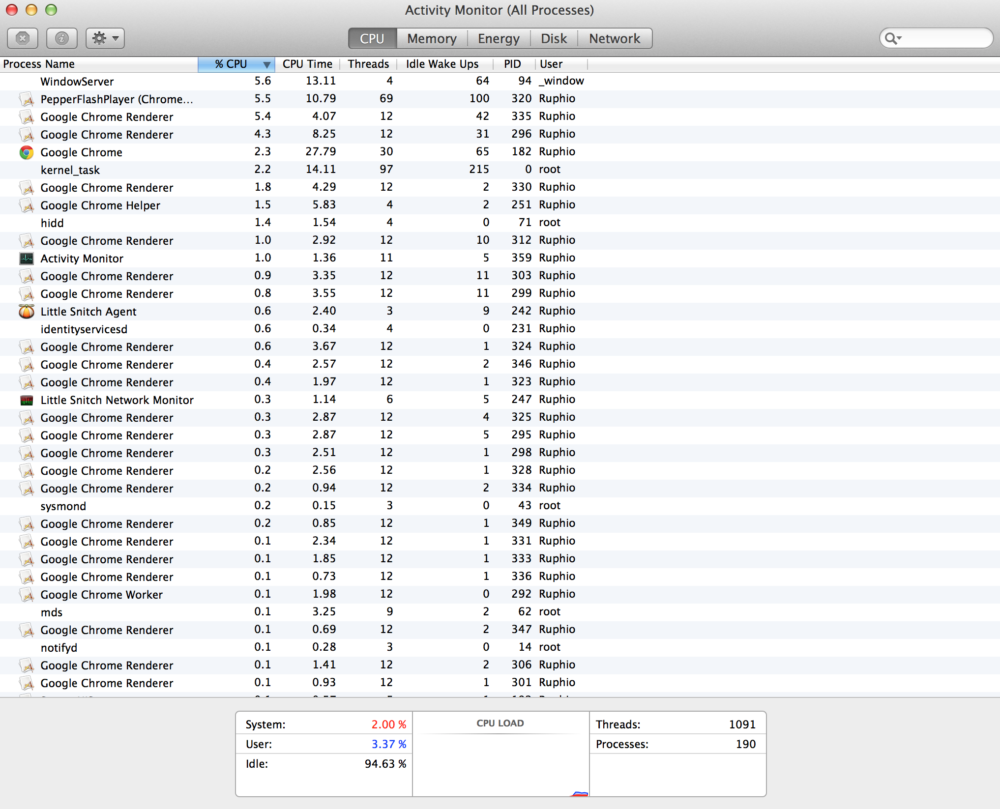Click Little Snitch Network Monitor icon

[27, 400]
